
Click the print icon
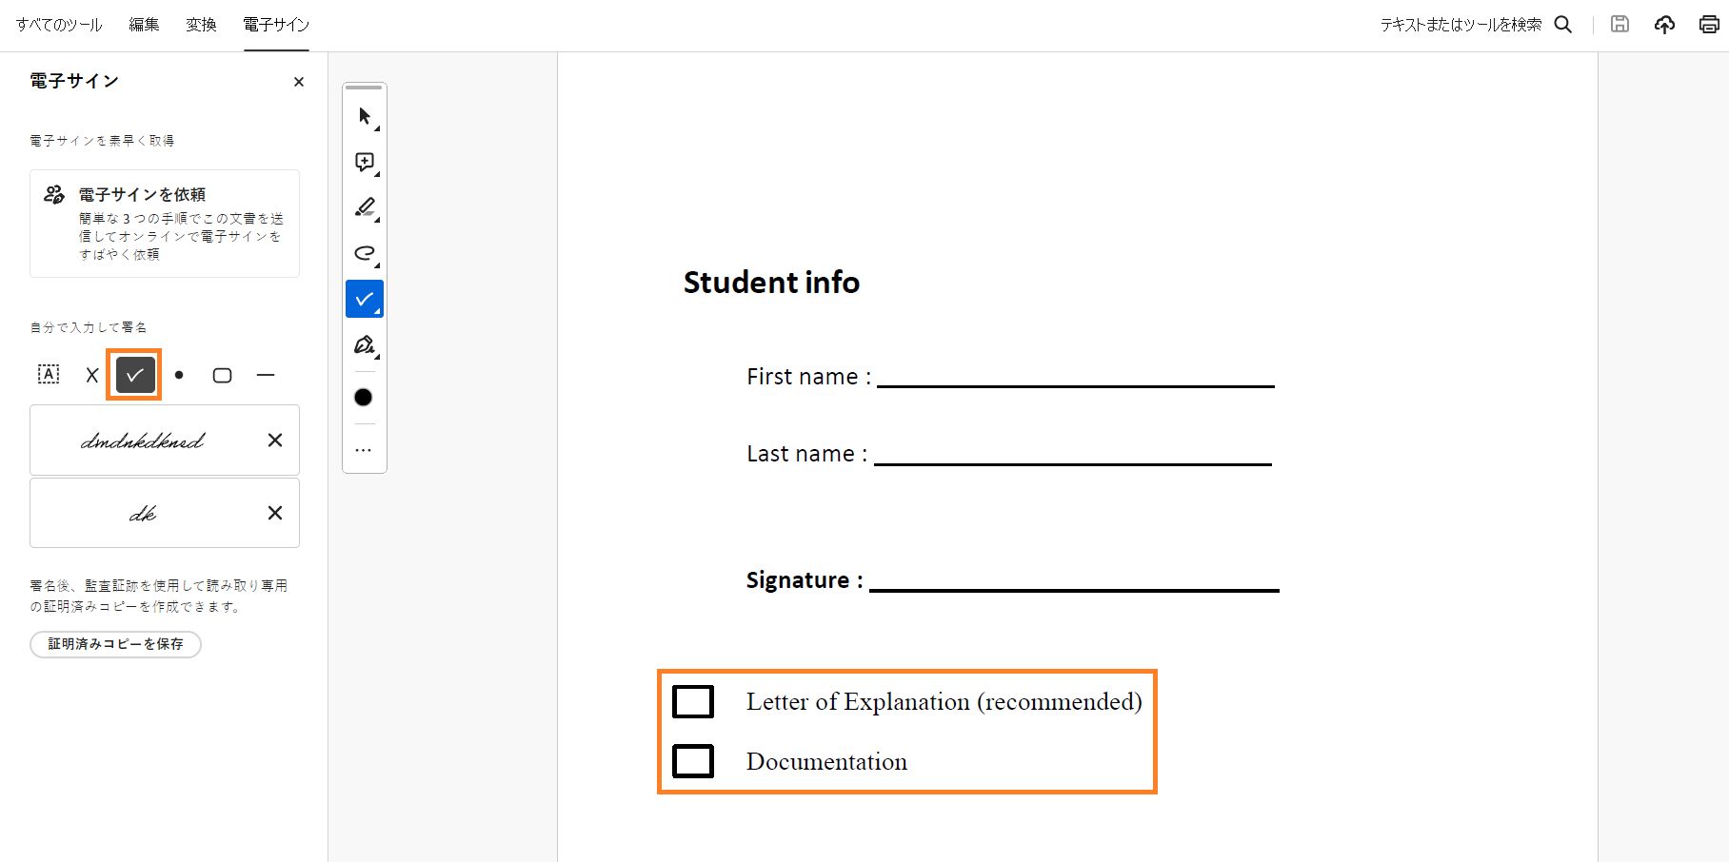(1709, 25)
